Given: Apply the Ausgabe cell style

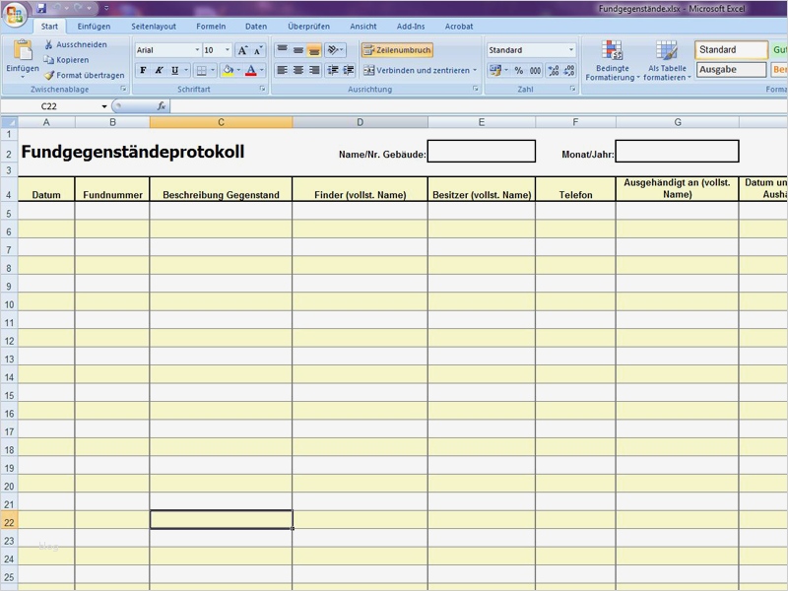Looking at the screenshot, I should pos(733,69).
